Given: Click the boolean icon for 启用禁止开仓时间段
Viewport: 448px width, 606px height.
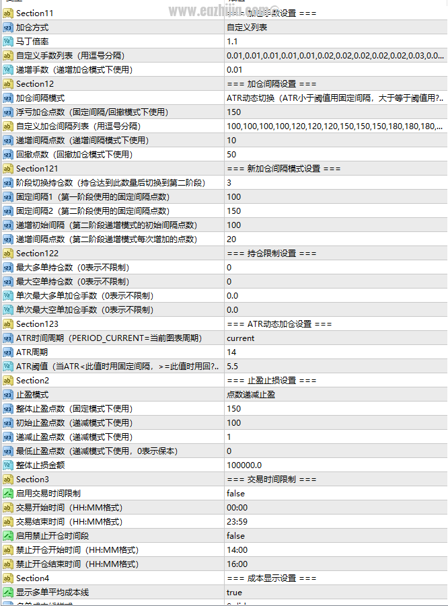Looking at the screenshot, I should pos(7,536).
